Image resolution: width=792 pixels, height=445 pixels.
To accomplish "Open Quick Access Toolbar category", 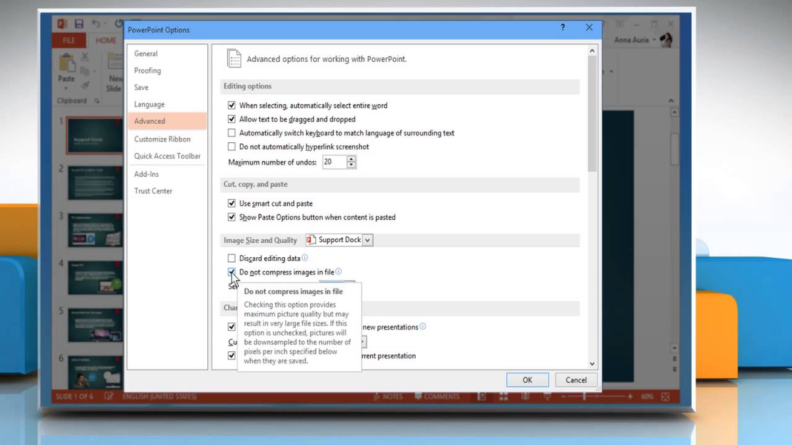I will 167,156.
